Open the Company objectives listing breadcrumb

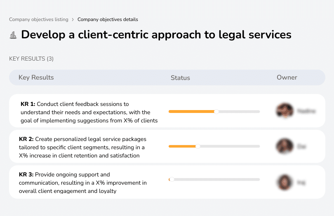39,19
